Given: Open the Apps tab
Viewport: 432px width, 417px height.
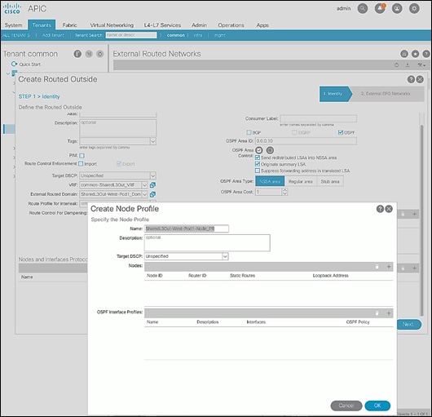Looking at the screenshot, I should tap(262, 25).
